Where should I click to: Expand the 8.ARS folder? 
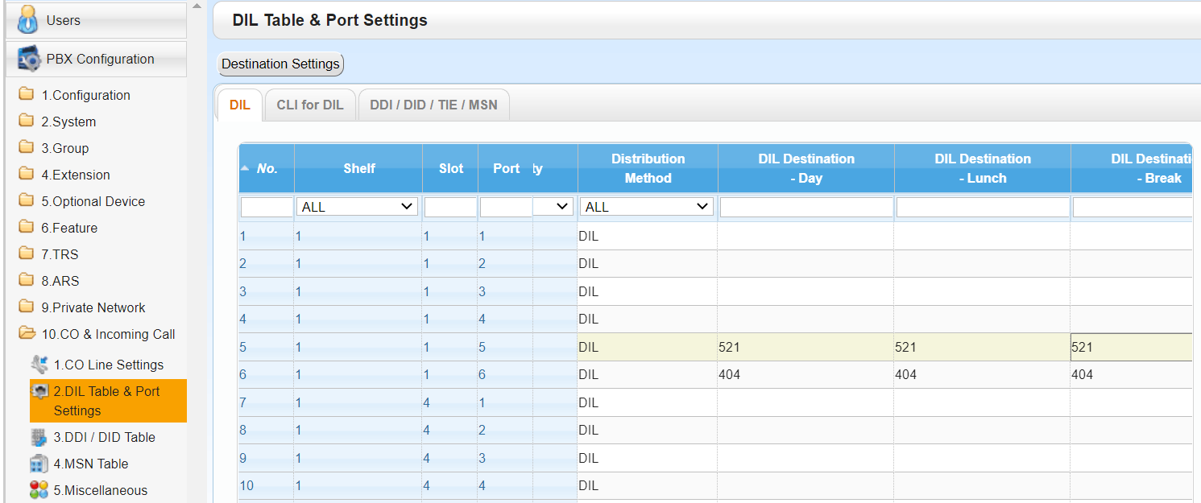coord(27,281)
